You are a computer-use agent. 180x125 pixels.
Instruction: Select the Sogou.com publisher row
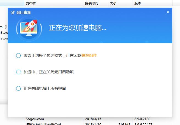(x=35, y=119)
